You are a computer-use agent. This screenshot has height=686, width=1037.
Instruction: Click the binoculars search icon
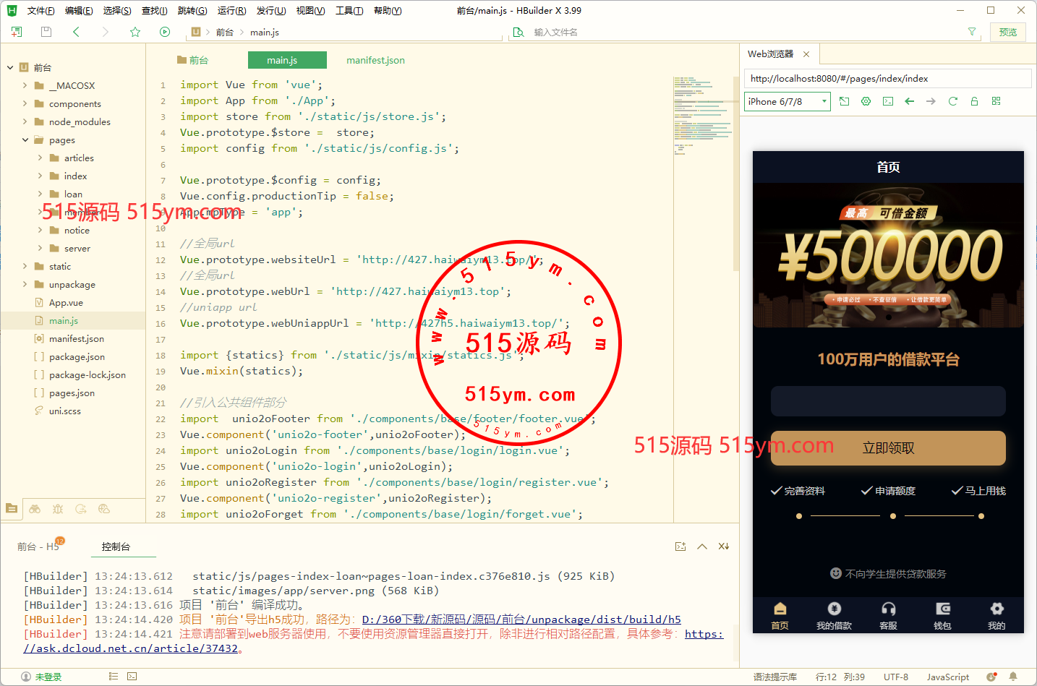coord(35,509)
